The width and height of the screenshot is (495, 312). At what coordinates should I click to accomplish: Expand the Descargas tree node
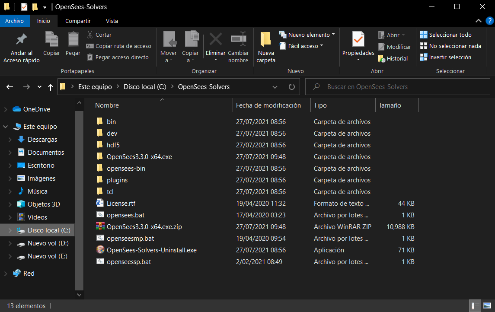[10, 140]
